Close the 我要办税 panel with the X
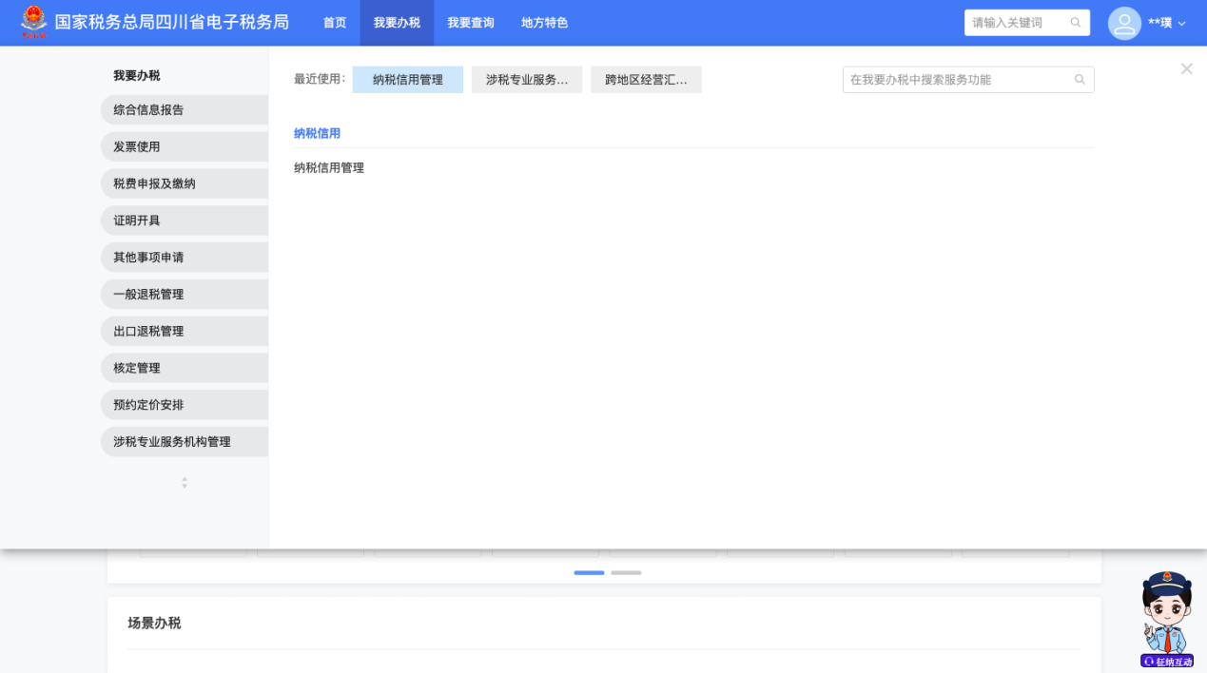Viewport: 1207px width, 673px height. (1186, 68)
